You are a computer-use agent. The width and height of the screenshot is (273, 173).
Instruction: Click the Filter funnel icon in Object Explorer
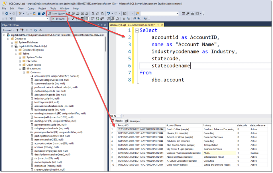tap(31, 30)
